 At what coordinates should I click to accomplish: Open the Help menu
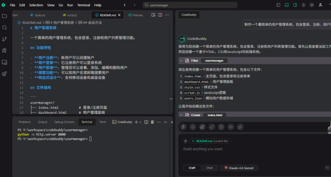98,5
